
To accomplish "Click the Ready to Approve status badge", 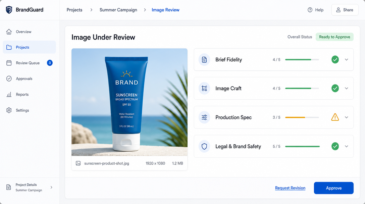I will point(334,37).
